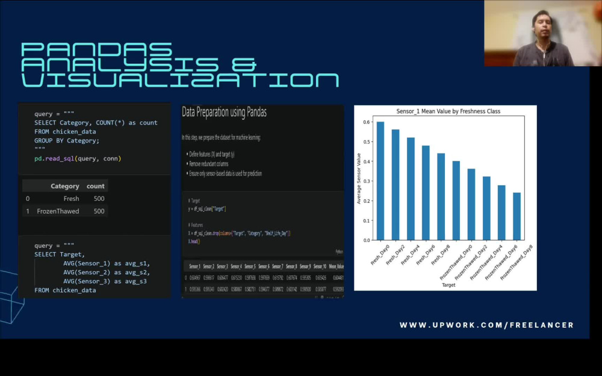Click the 'Target' x-axis label under the chart
The image size is (602, 376).
[x=448, y=285]
